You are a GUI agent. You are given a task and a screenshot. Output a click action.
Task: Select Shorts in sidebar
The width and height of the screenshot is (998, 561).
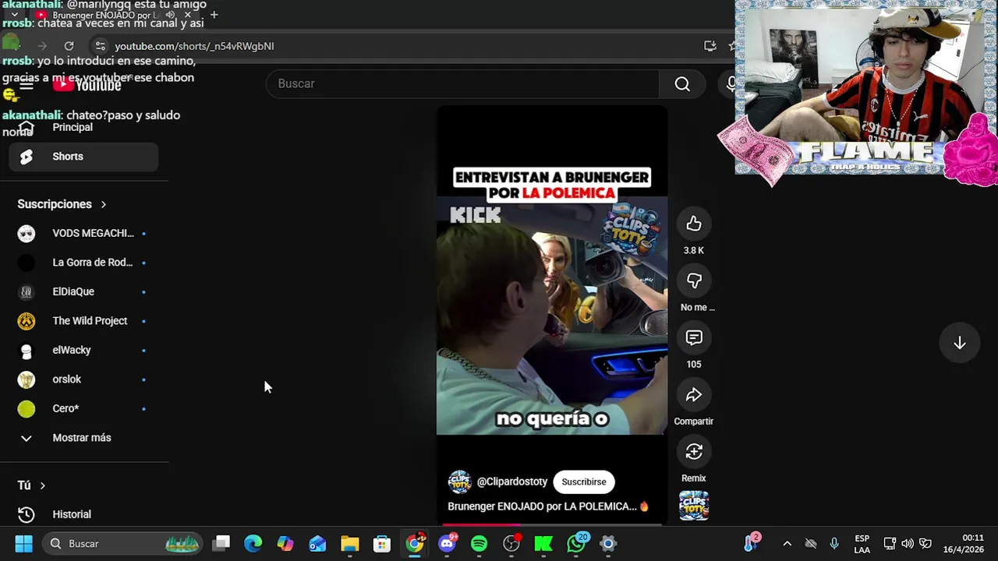point(84,157)
